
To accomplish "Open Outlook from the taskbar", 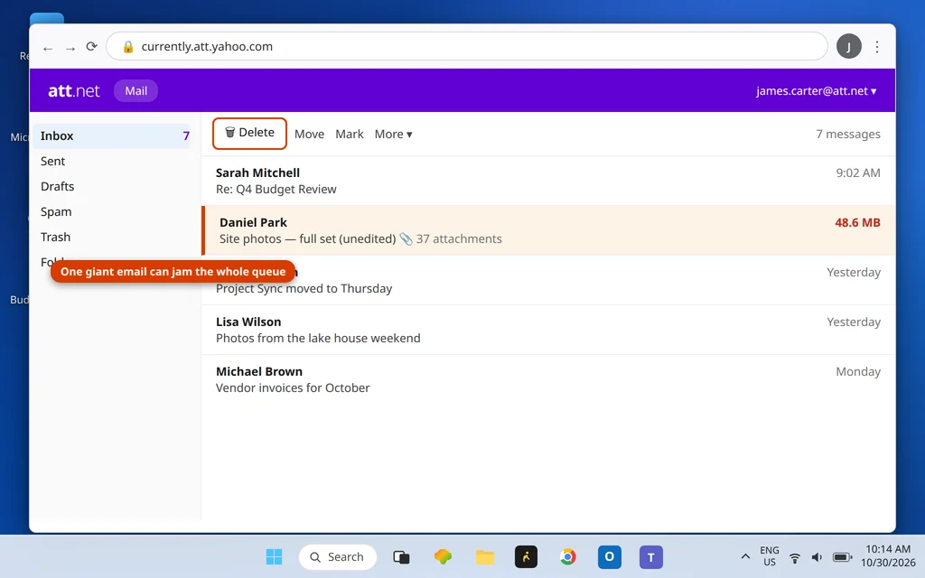I will coord(610,556).
